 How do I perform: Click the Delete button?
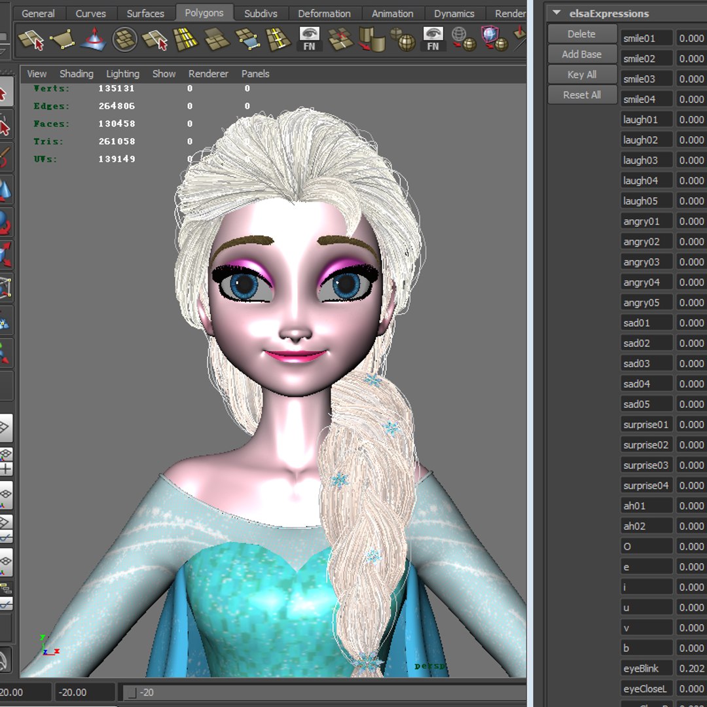582,34
